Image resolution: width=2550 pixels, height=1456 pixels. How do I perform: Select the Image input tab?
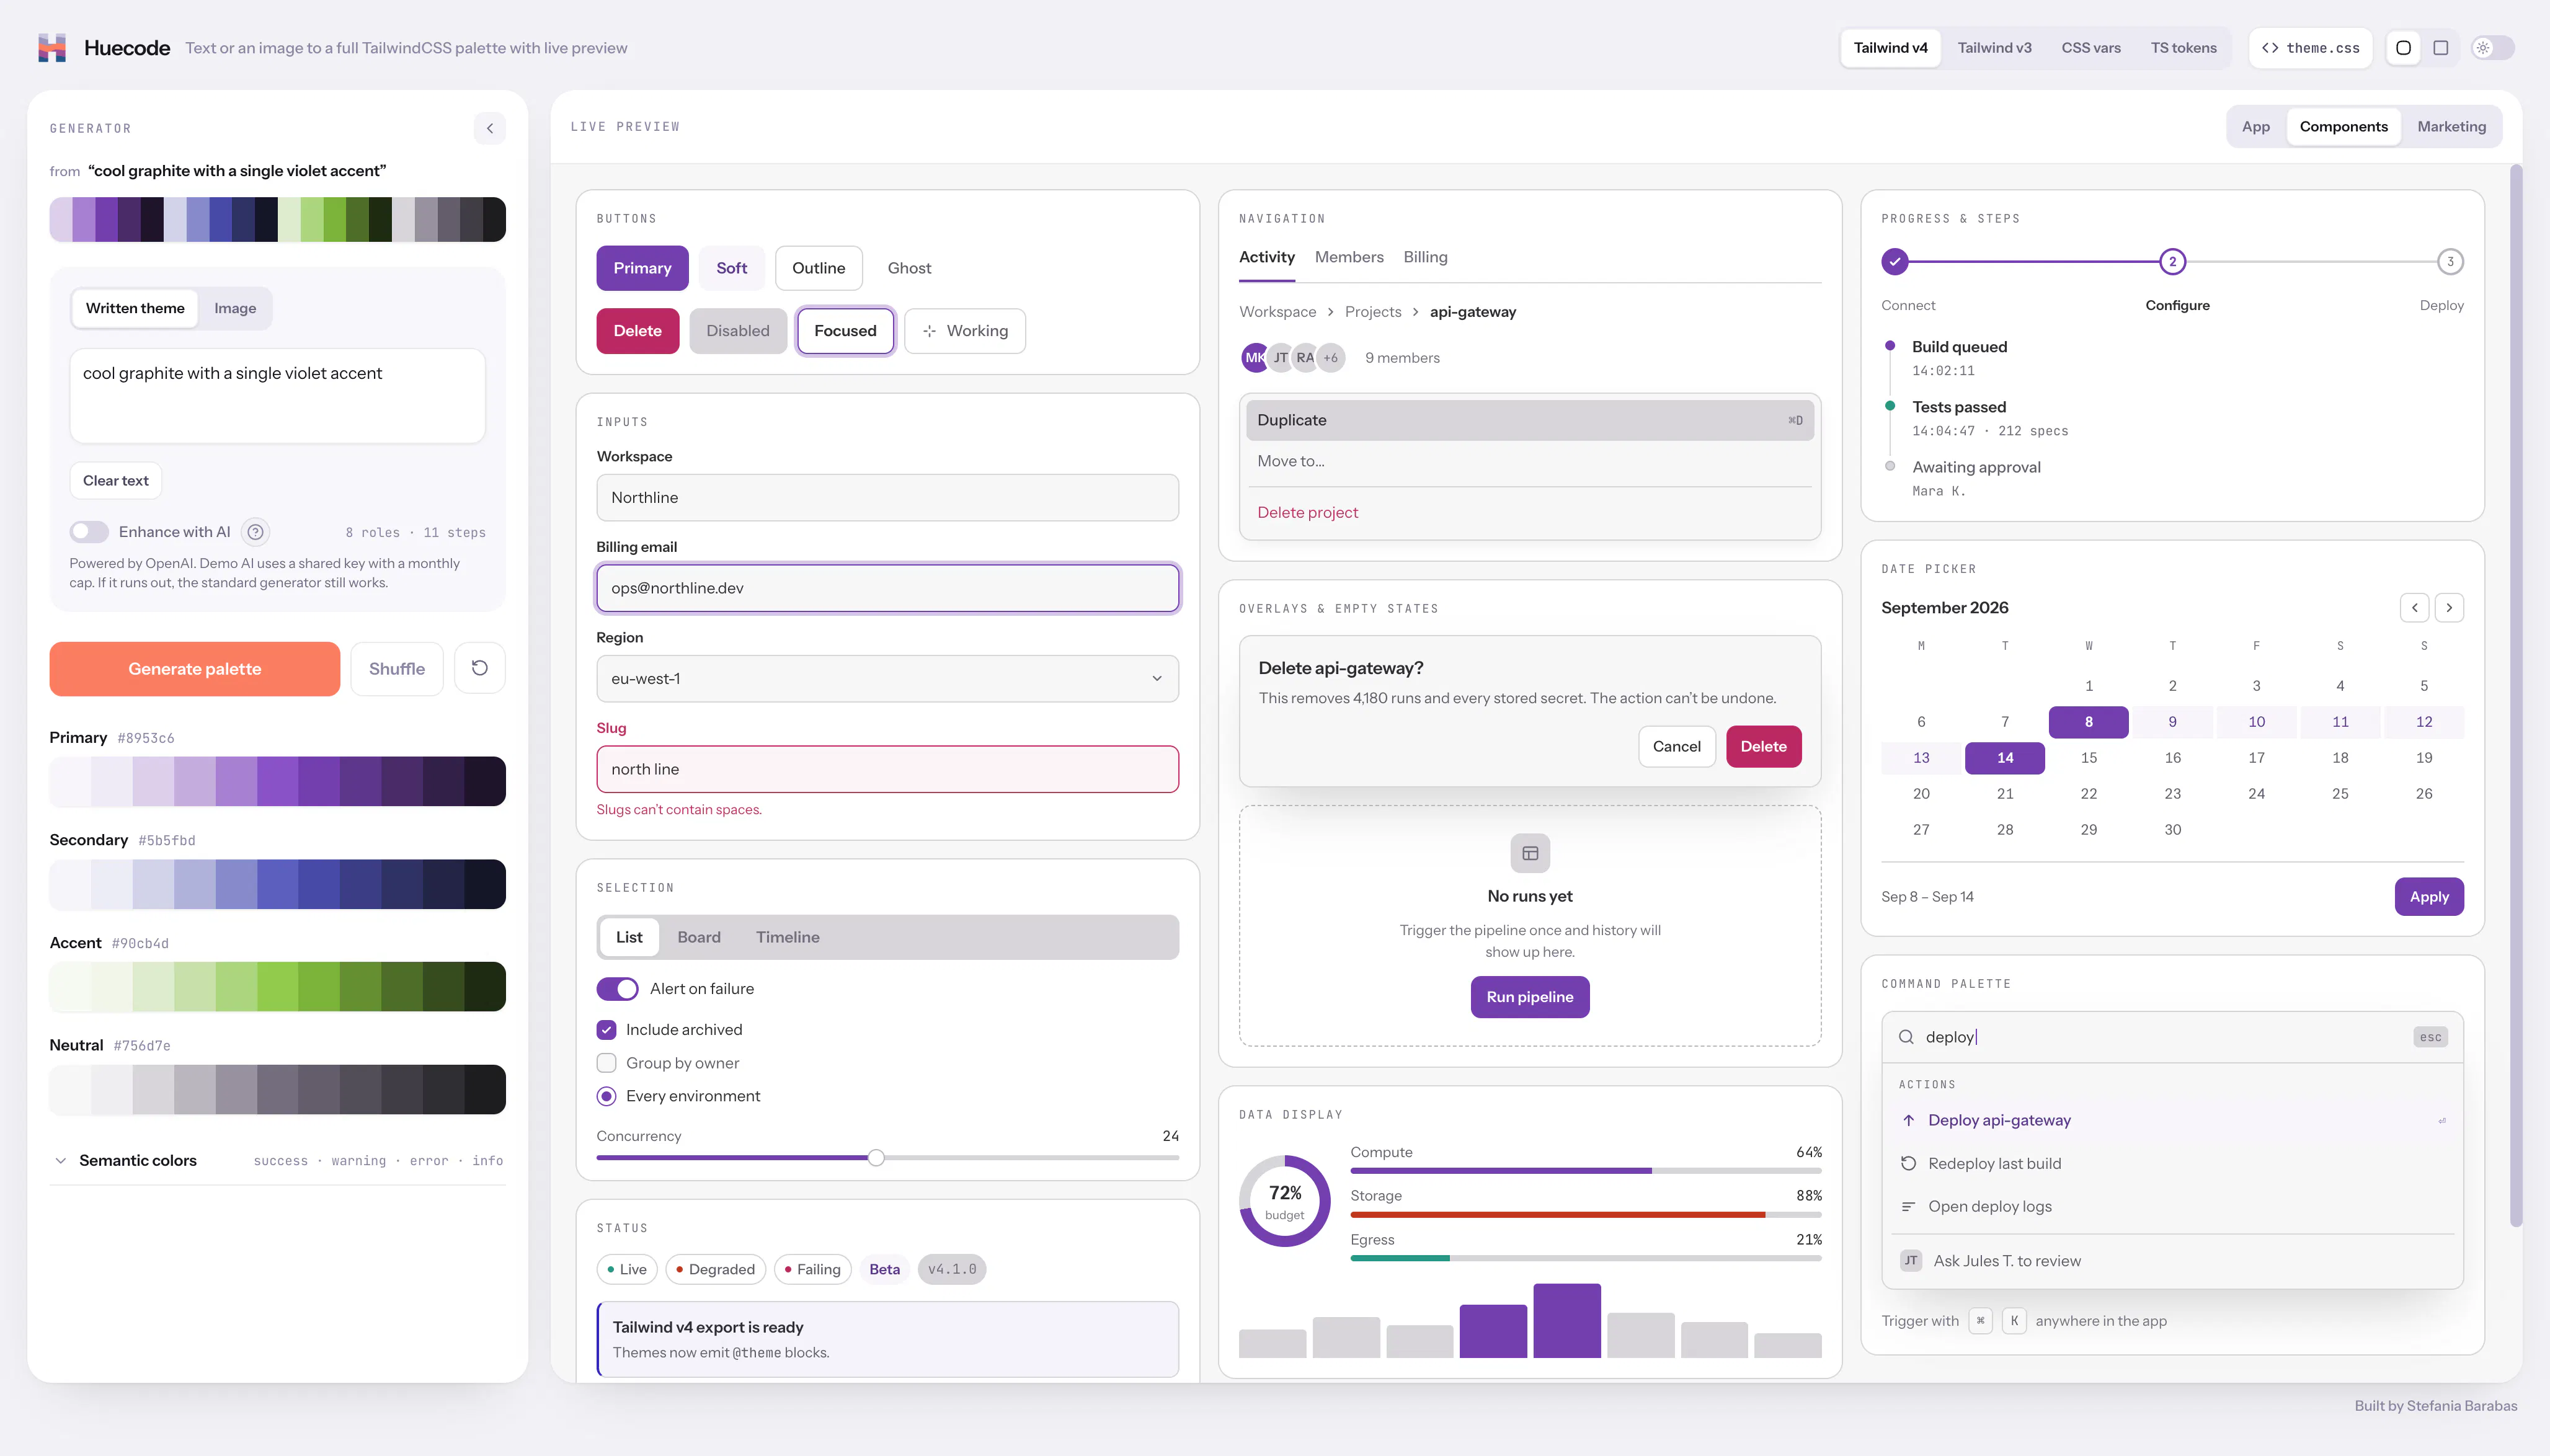pos(235,308)
